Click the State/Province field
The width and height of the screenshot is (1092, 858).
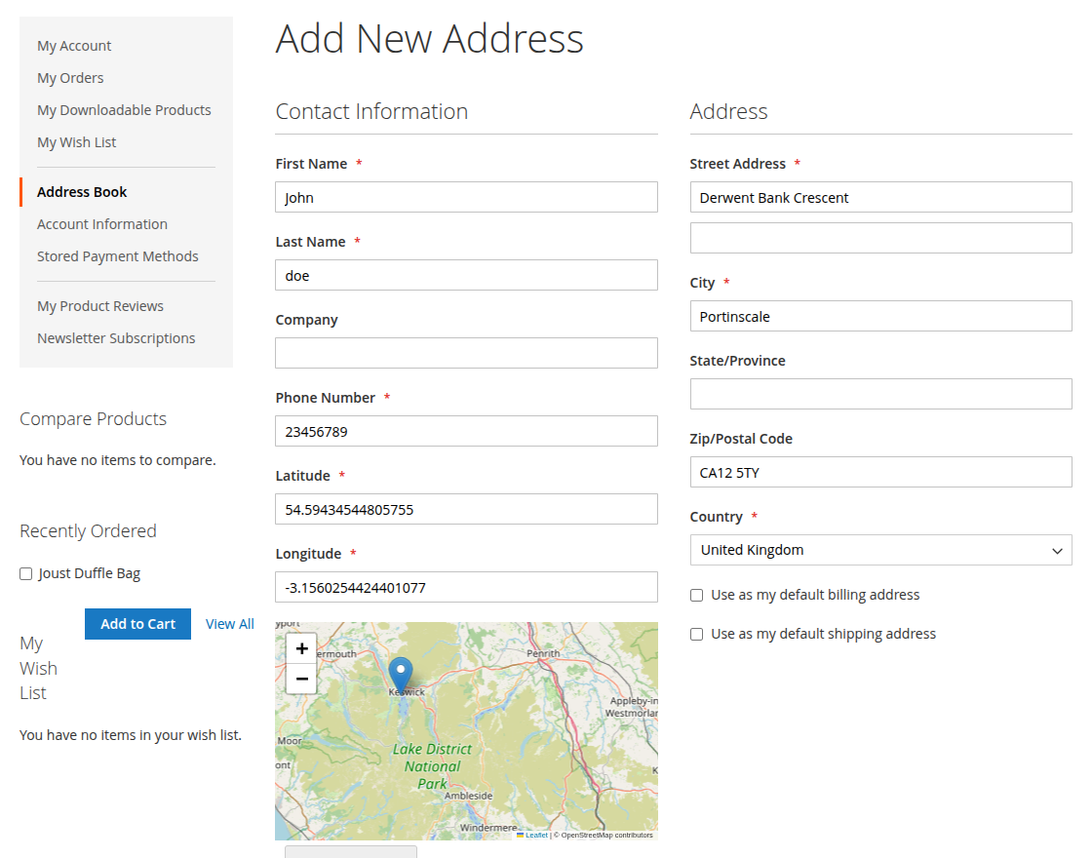881,394
